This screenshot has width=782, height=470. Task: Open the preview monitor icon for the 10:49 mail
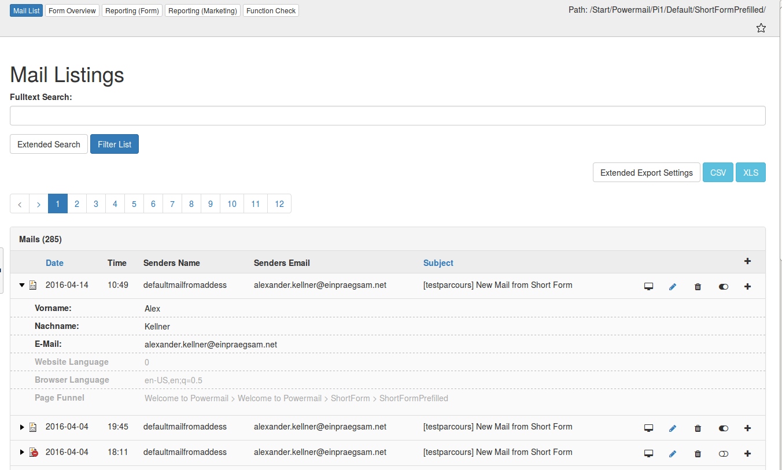(x=648, y=286)
